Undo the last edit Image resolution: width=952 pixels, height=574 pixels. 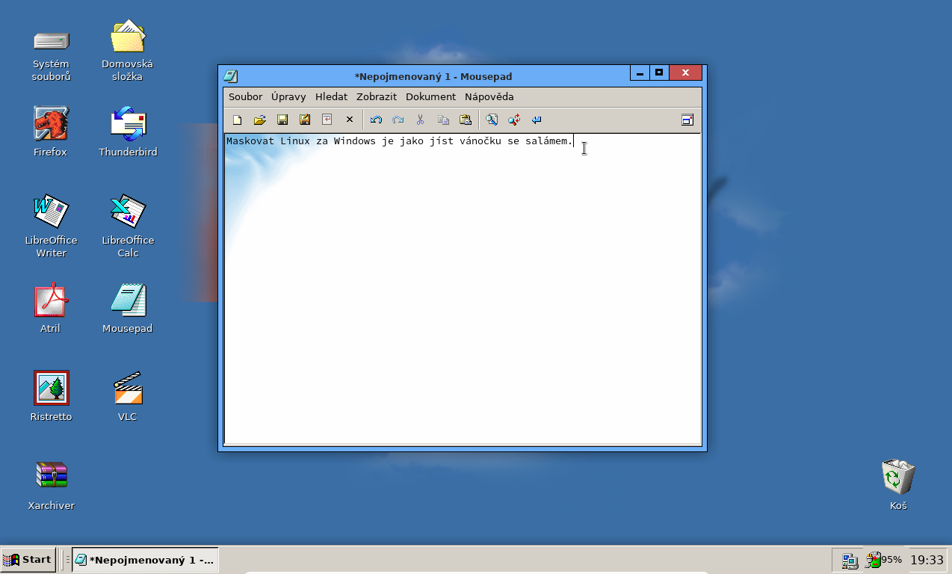point(376,120)
